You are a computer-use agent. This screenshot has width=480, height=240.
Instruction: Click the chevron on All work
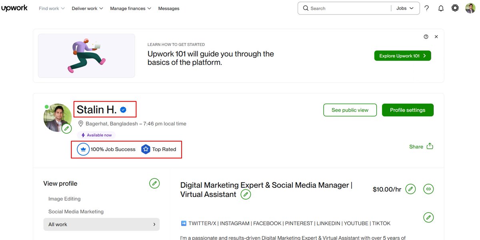tap(154, 224)
